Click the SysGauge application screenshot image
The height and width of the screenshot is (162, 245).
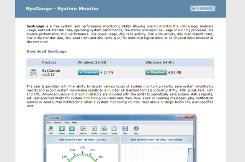coord(120,138)
